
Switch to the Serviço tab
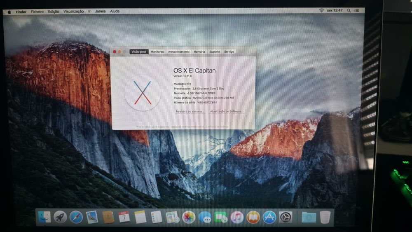click(x=229, y=52)
